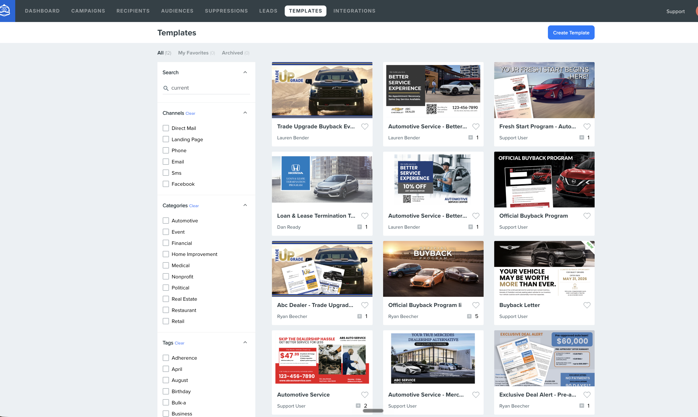Open the Official Buyback Program thumbnail
Screen dimensions: 698x417
[544, 180]
